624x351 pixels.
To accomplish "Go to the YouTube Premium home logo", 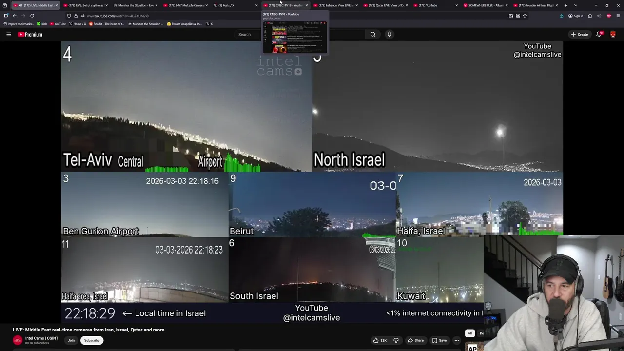I will (30, 34).
